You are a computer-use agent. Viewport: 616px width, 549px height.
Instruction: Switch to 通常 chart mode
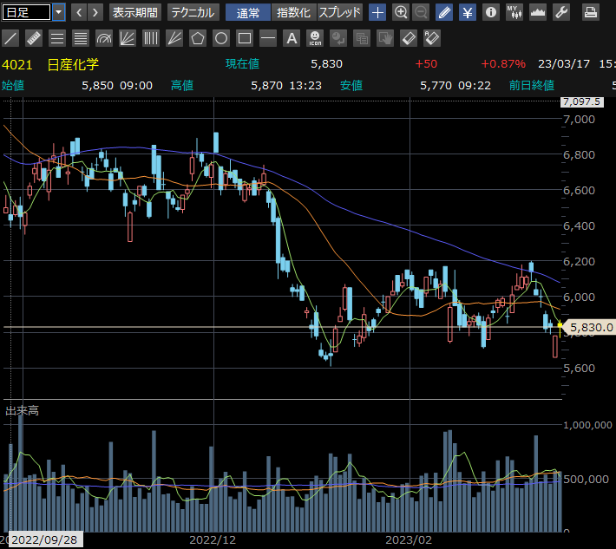pos(248,12)
